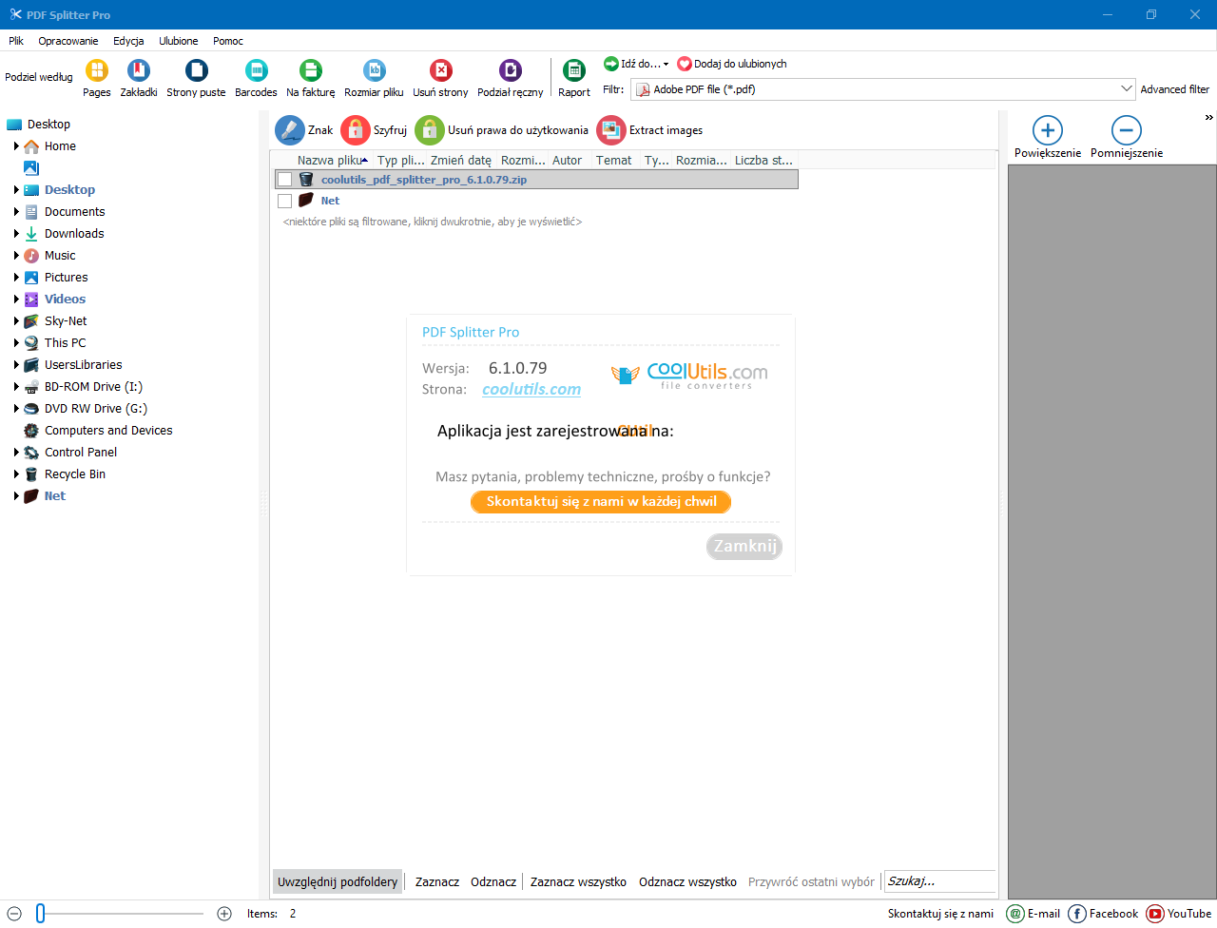
Task: Expand the This PC tree node
Action: click(16, 343)
